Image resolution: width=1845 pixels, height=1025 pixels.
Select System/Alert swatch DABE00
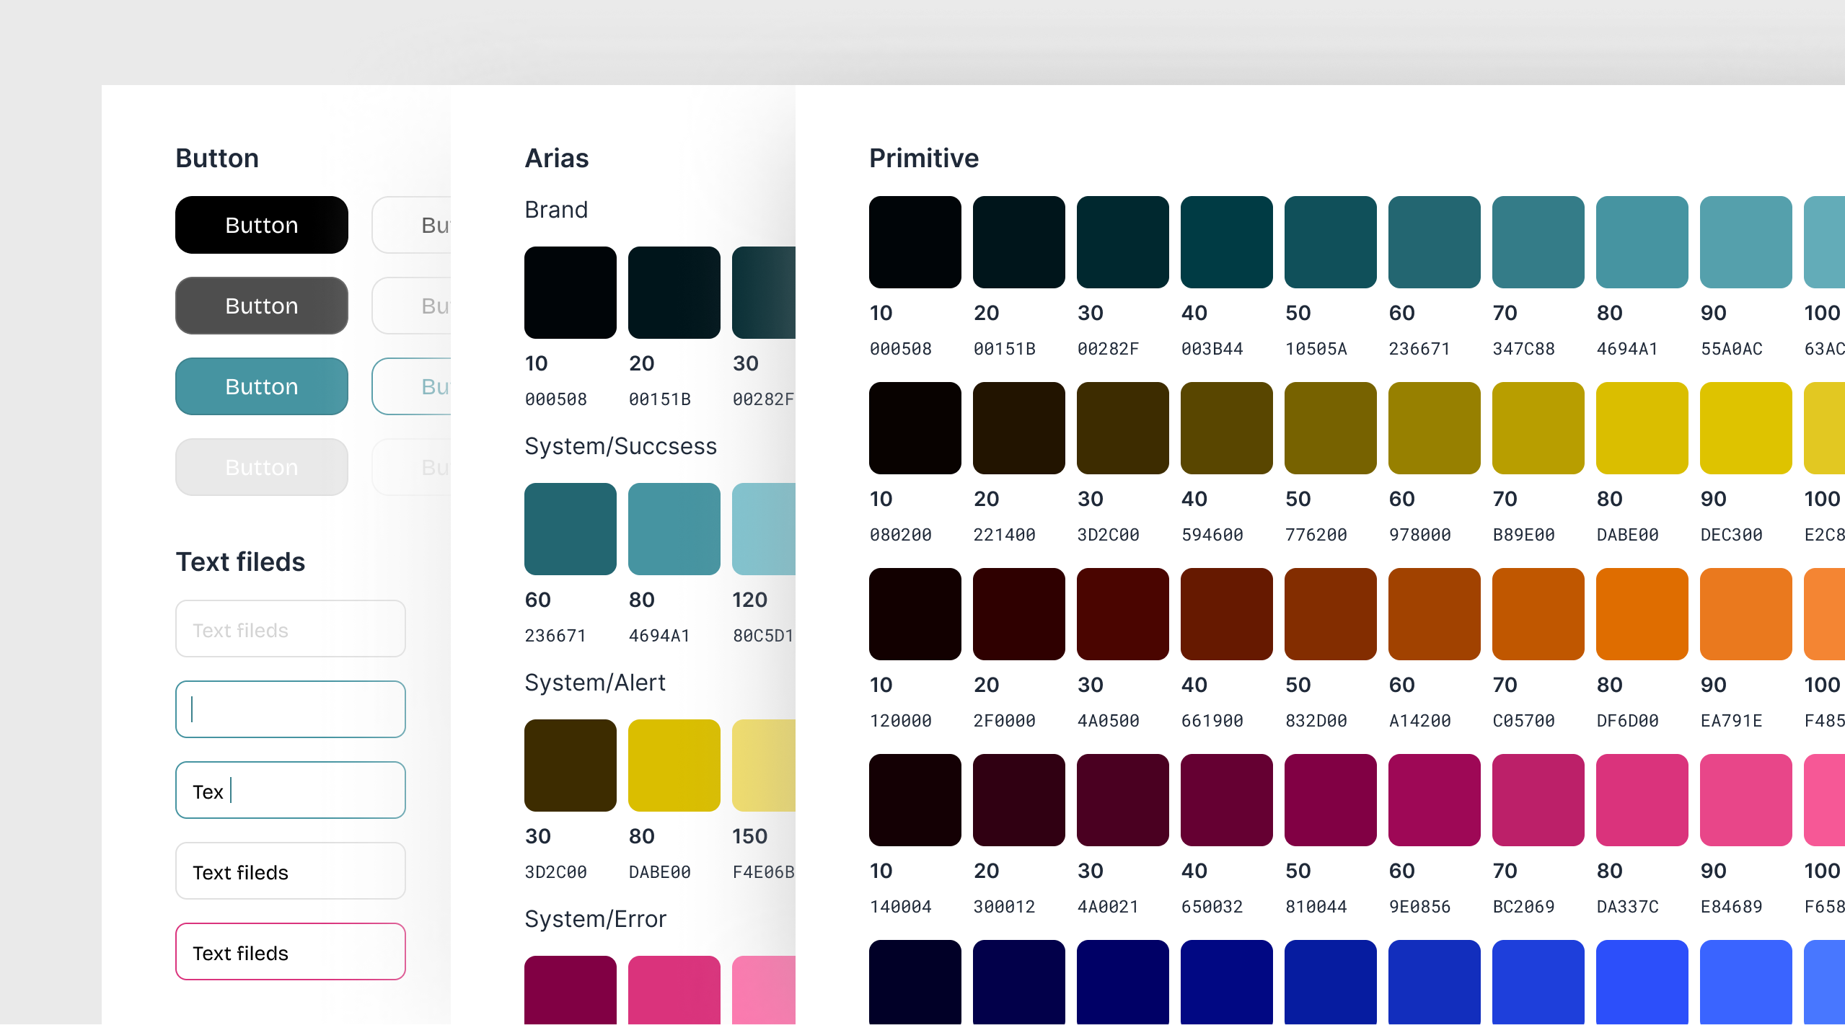click(674, 766)
